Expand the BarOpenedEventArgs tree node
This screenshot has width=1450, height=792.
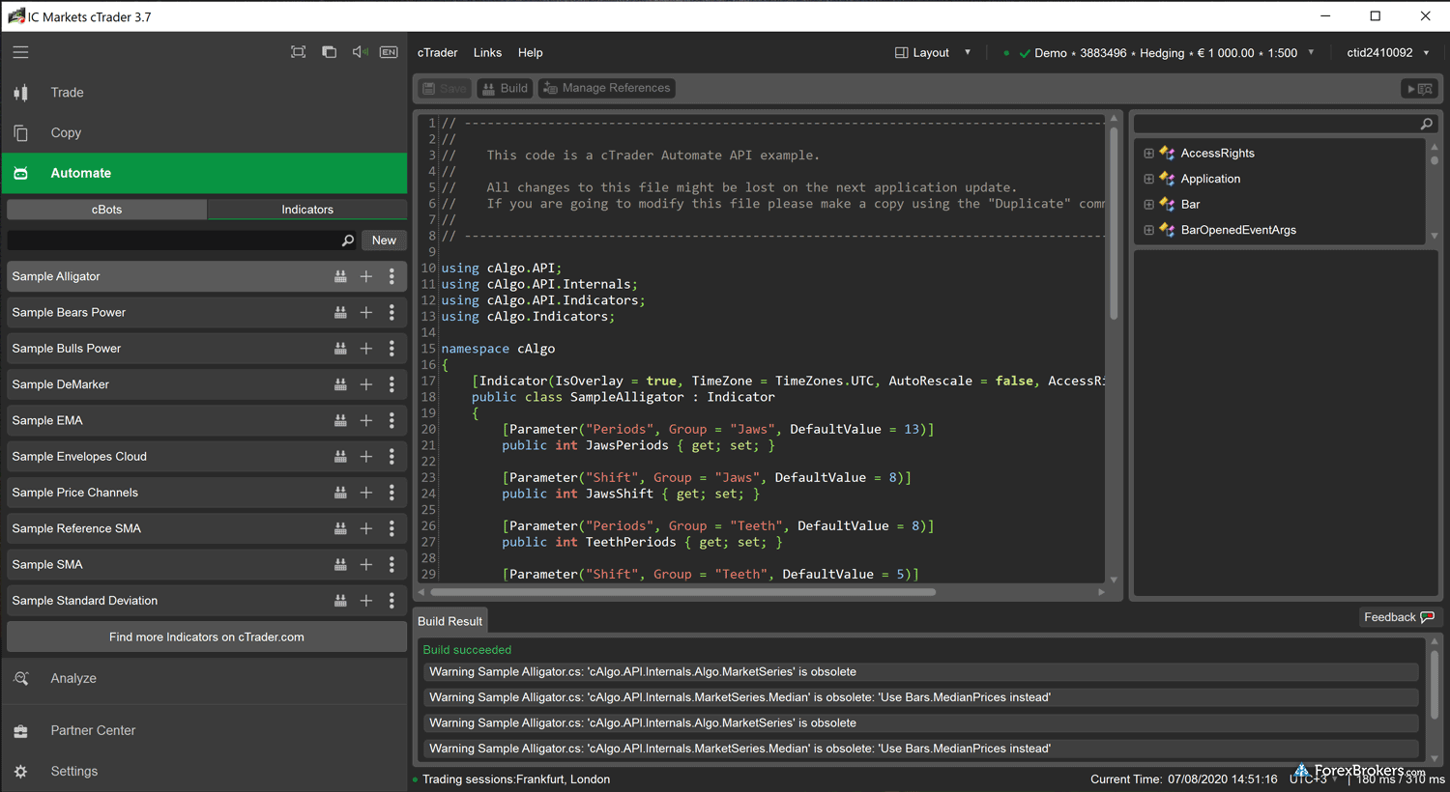[x=1148, y=230]
